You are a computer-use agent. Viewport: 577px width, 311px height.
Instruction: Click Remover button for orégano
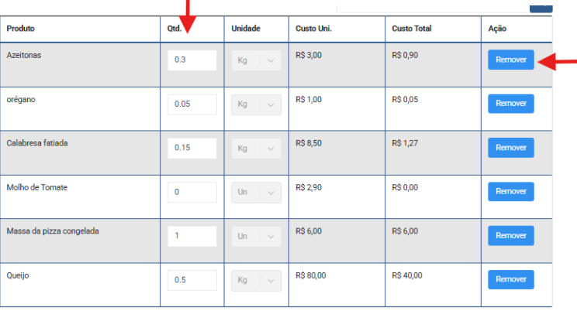tap(510, 104)
